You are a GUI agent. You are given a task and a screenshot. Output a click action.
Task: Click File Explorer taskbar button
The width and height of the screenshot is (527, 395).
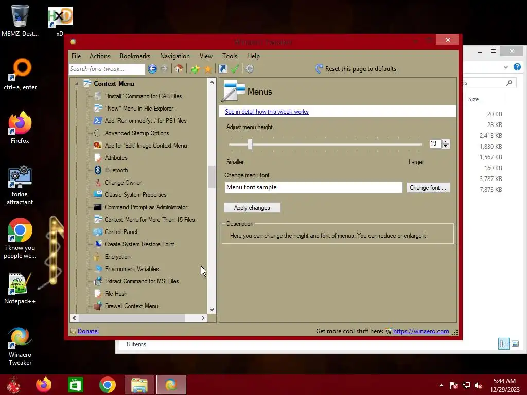(139, 385)
